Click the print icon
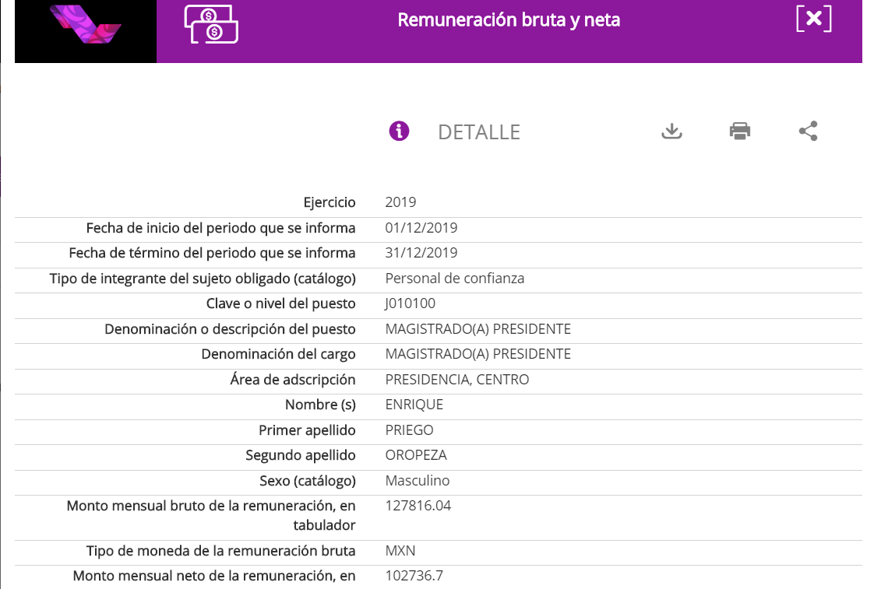Image resolution: width=874 pixels, height=589 pixels. click(x=740, y=131)
